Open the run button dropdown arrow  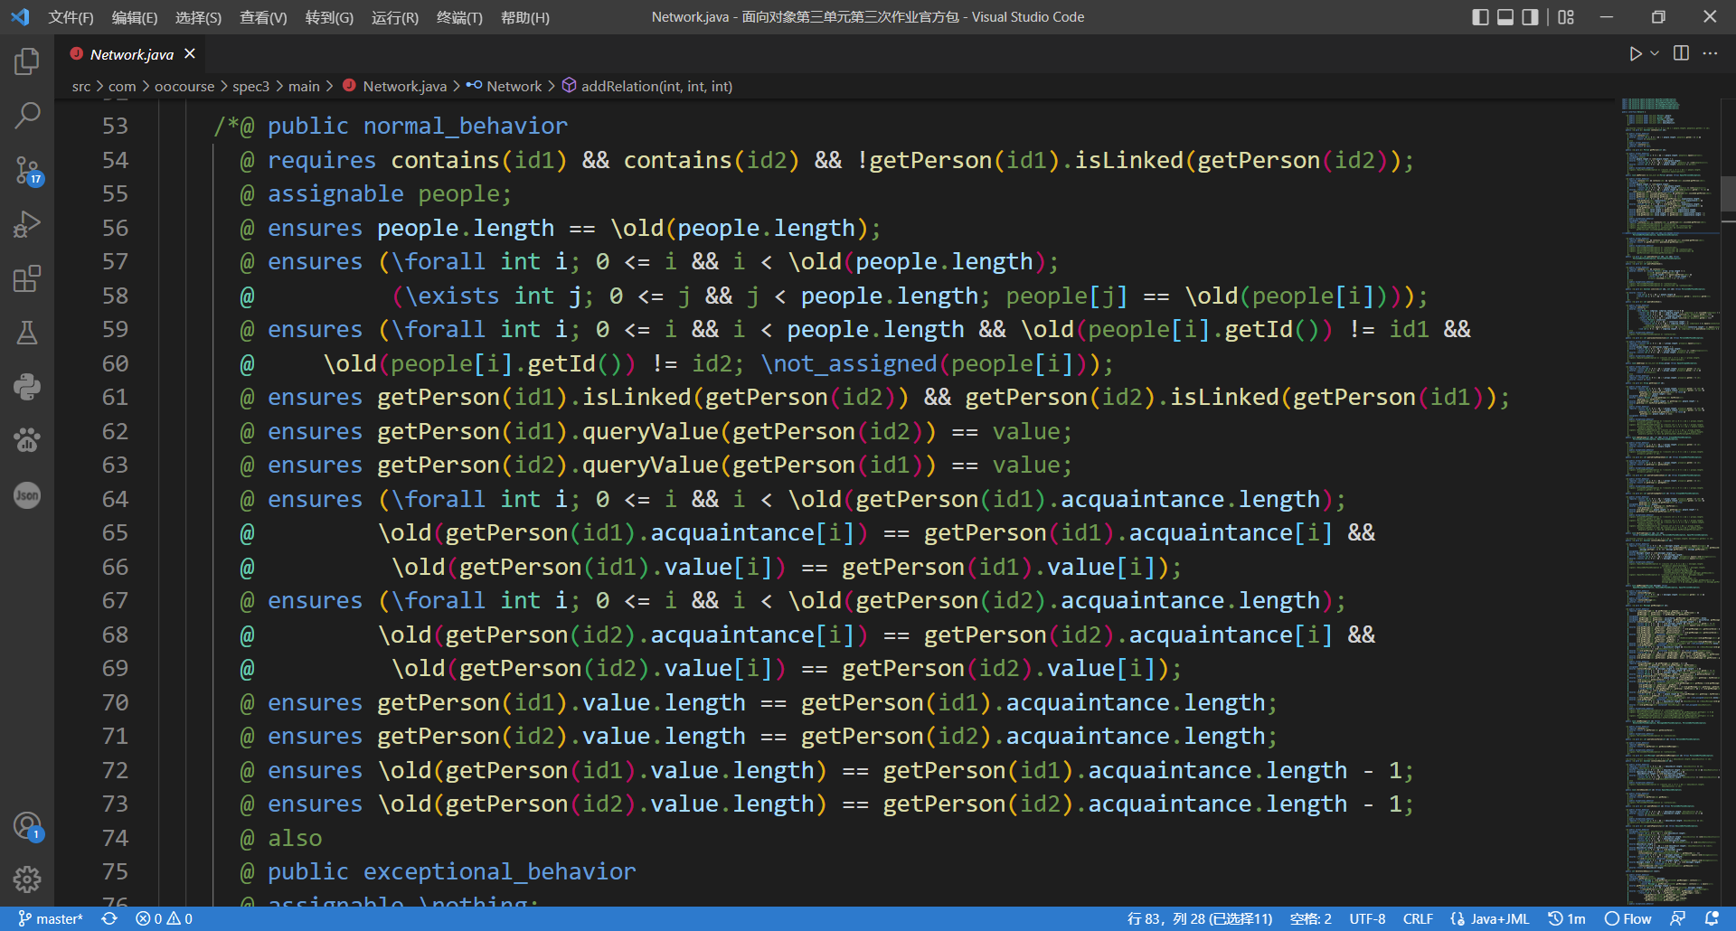click(1655, 53)
